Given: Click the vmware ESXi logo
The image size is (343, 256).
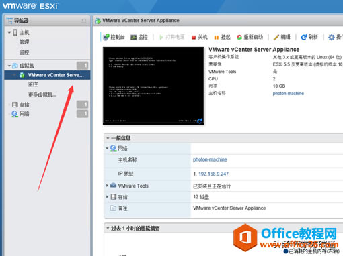Looking at the screenshot, I should click(30, 6).
